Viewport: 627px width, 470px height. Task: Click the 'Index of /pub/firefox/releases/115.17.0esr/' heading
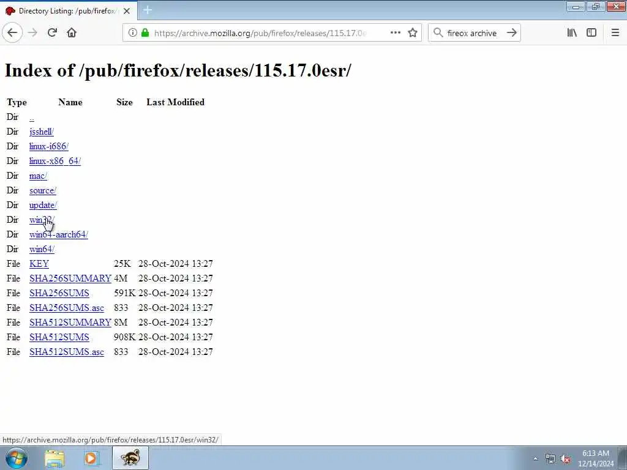pyautogui.click(x=178, y=71)
